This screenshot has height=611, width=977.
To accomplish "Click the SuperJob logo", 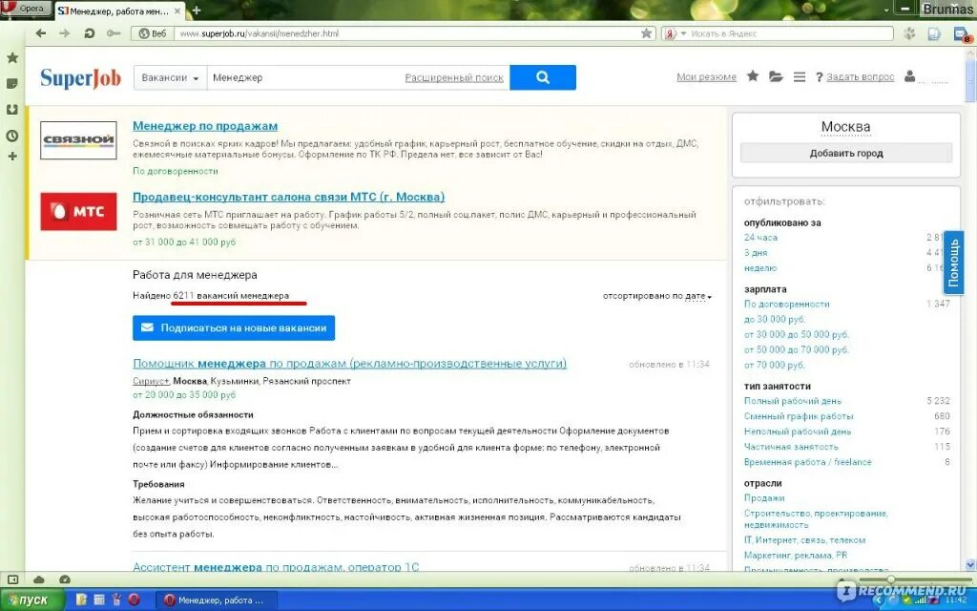I will coord(80,78).
